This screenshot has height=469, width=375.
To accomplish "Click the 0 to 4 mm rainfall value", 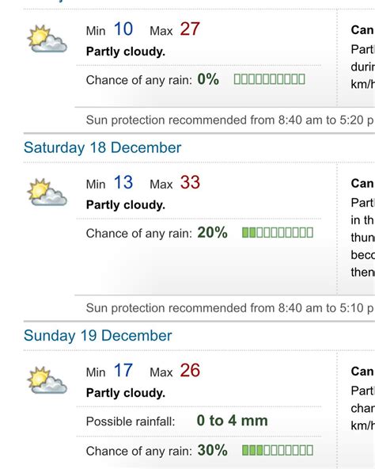I will (232, 421).
